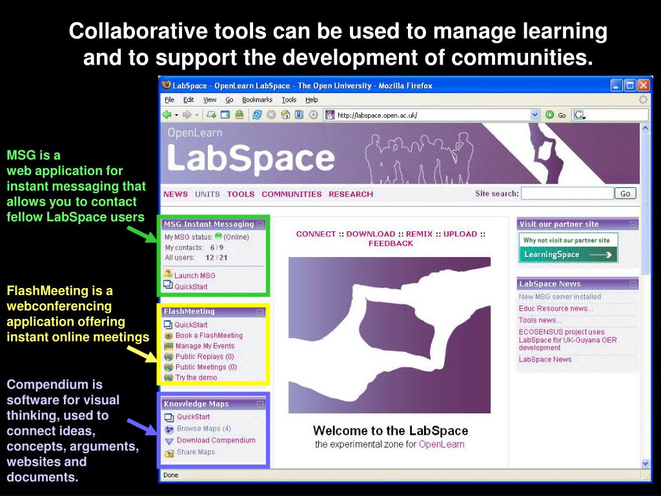Image resolution: width=661 pixels, height=496 pixels.
Task: Click the Browse Maps icon
Action: pyautogui.click(x=169, y=429)
